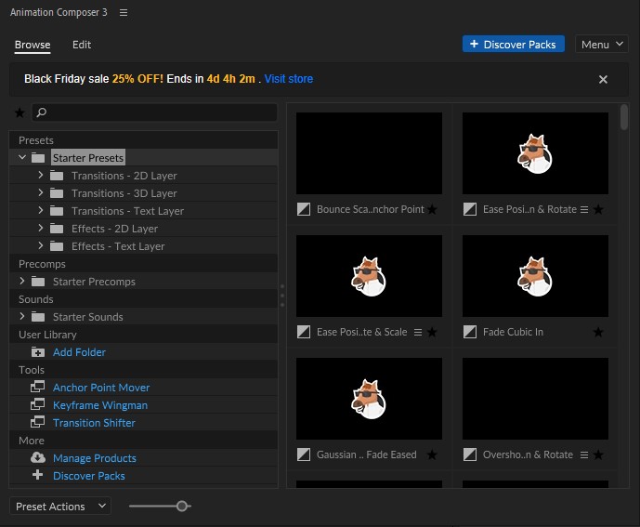640x527 pixels.
Task: Expand the Starter Sounds folder arrow
Action: pyautogui.click(x=22, y=316)
